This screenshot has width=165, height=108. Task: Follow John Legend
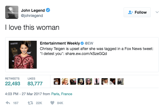click(x=137, y=12)
